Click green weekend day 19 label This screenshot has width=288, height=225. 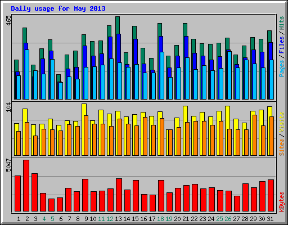169,219
